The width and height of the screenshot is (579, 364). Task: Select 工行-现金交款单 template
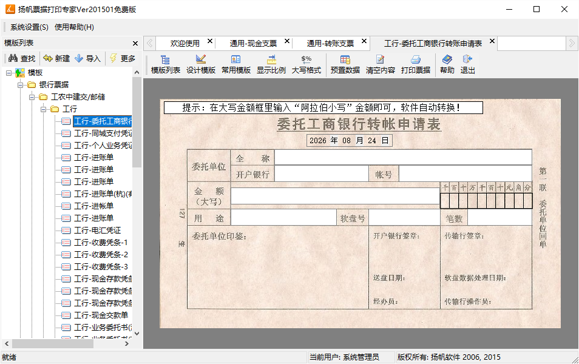coord(101,315)
